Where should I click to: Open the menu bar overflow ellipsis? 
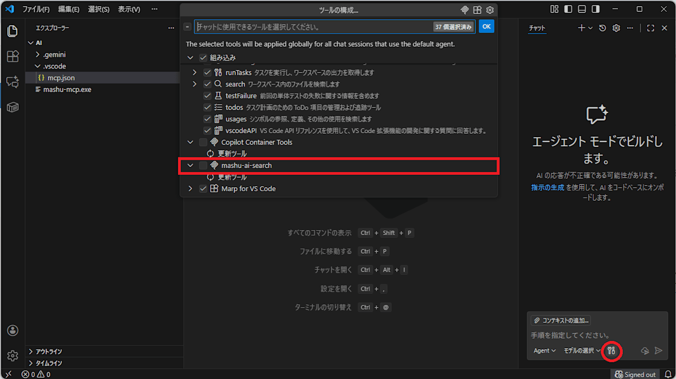coord(154,10)
